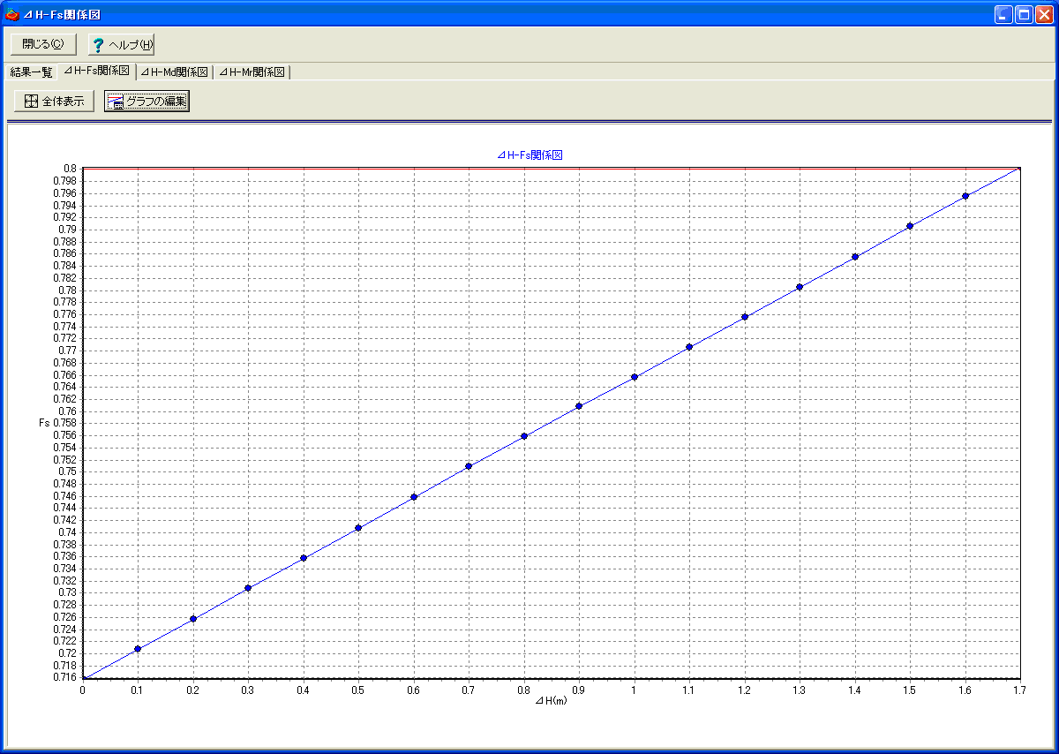Click the 全体表示 grid icon
1059x754 pixels.
tap(31, 102)
